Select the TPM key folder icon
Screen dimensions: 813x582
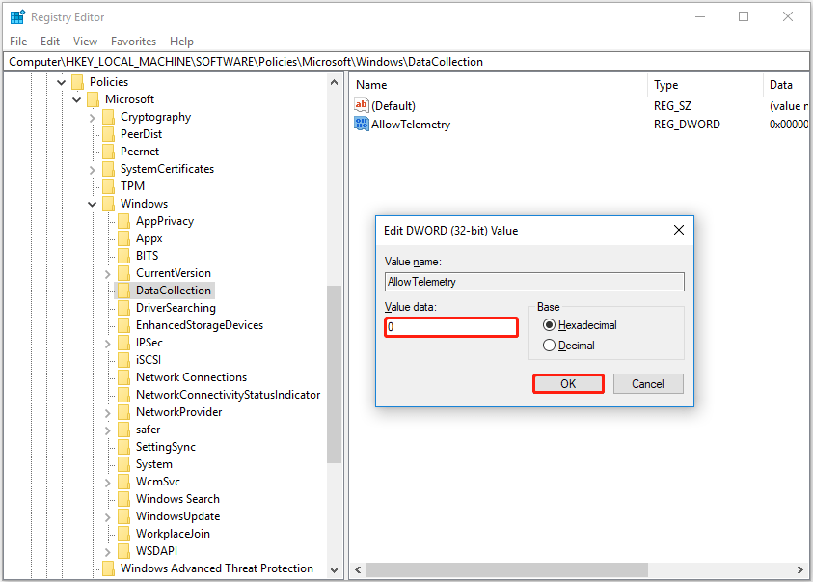tap(109, 185)
